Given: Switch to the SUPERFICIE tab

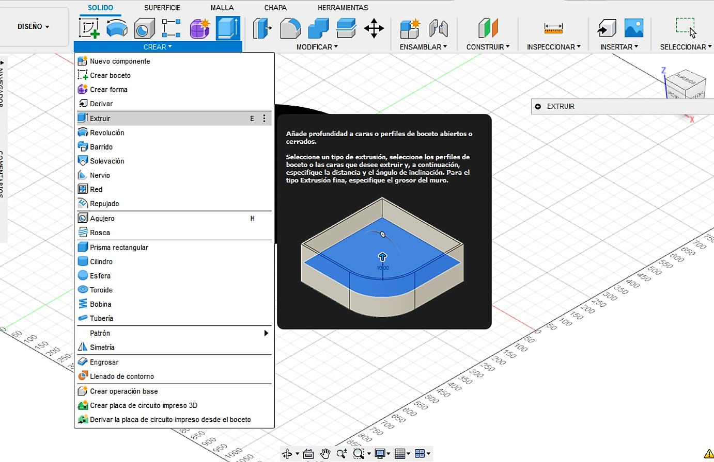Looking at the screenshot, I should (162, 8).
